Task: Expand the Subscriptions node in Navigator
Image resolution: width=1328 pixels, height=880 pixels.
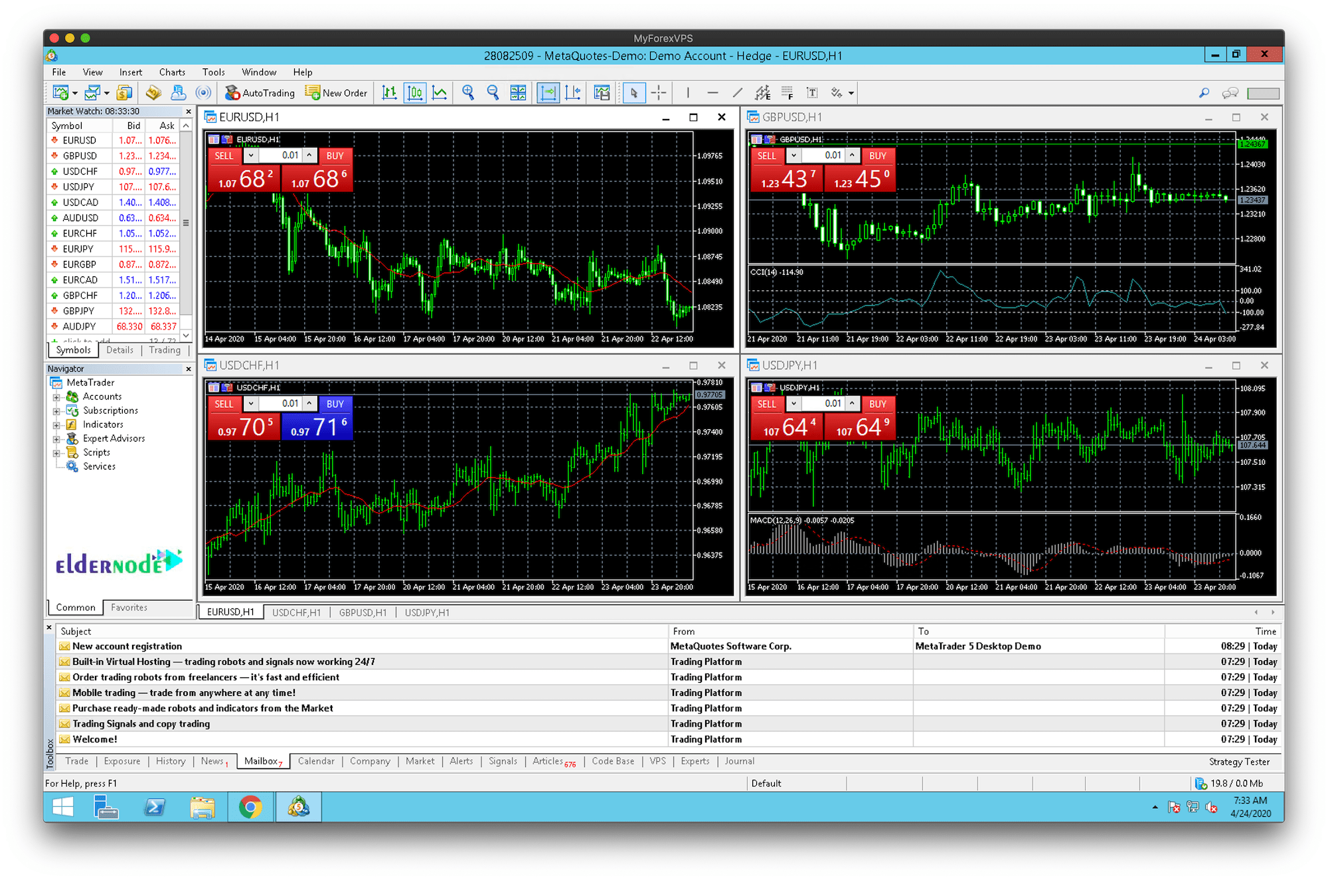Action: point(56,411)
